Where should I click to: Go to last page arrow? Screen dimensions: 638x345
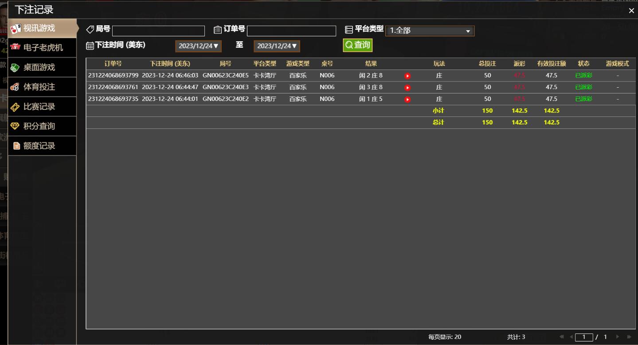629,337
